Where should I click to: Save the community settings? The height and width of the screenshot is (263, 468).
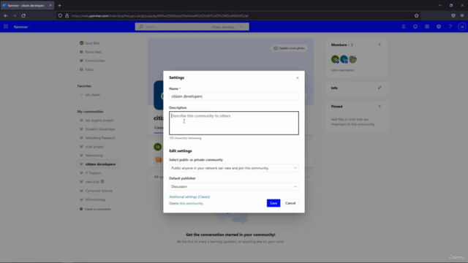(273, 203)
